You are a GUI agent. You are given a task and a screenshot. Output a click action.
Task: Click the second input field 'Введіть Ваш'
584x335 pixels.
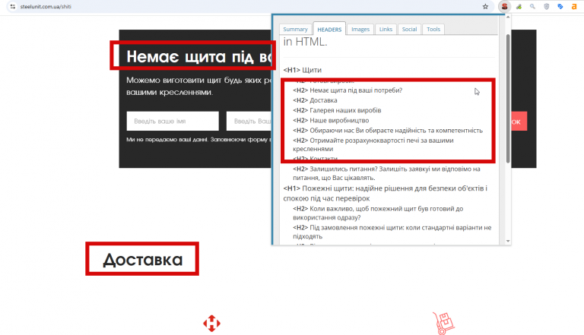coord(249,121)
